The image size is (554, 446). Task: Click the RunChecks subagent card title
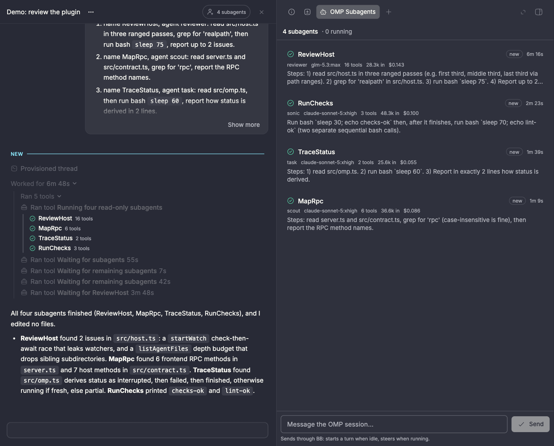click(315, 103)
